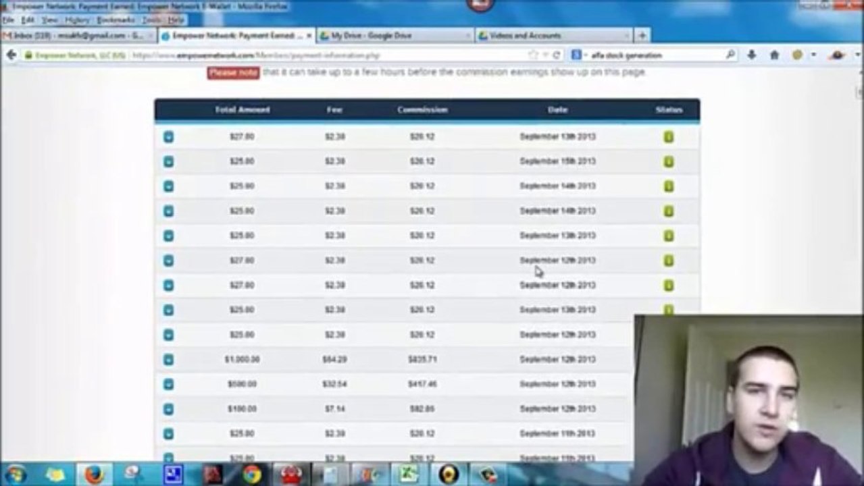
Task: Expand the $500.00 payment row
Action: 168,384
